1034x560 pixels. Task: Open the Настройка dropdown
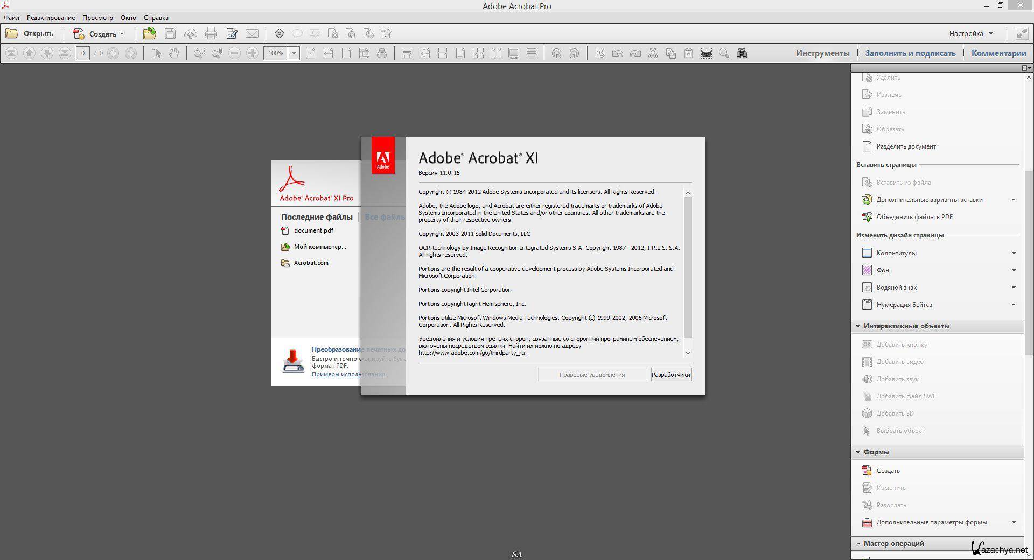971,33
